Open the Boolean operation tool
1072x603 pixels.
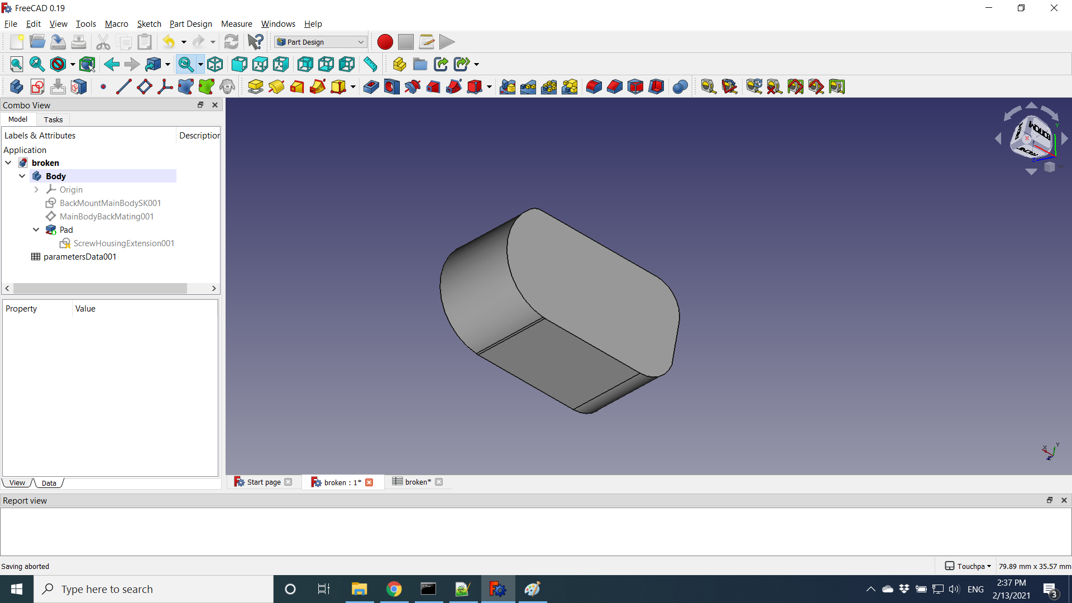[679, 87]
